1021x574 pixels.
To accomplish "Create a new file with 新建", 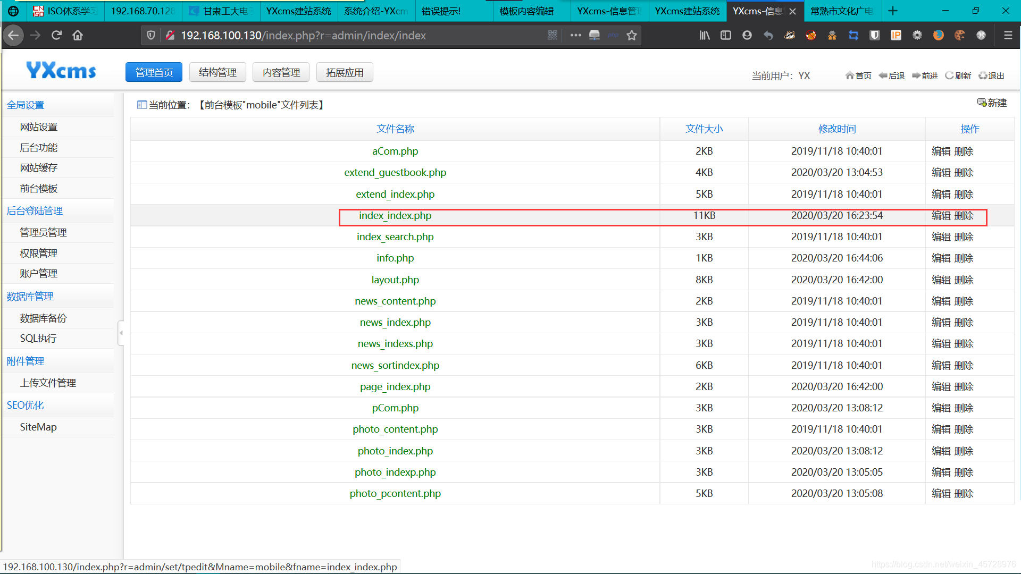I will click(992, 103).
